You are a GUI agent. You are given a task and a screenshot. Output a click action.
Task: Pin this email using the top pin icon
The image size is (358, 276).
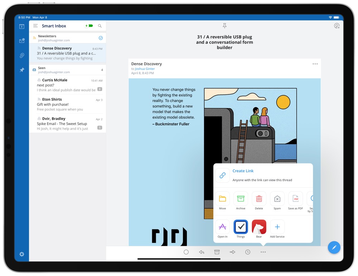tap(225, 26)
